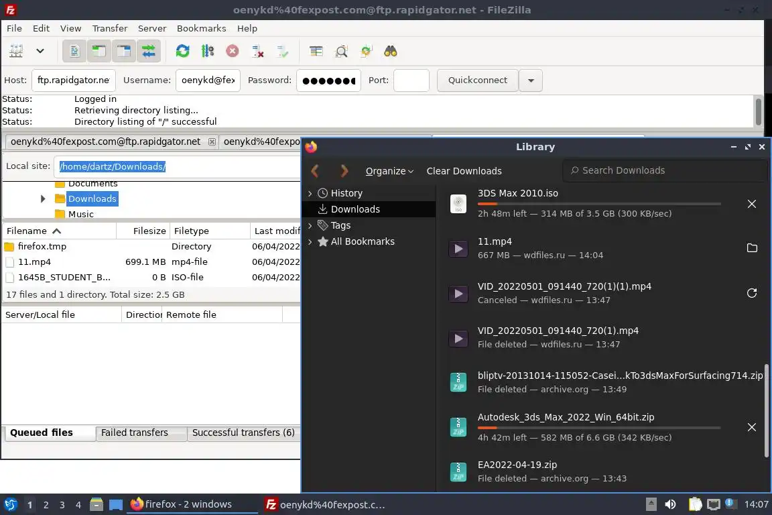Open the Server menu
Viewport: 772px width, 515px height.
point(151,28)
